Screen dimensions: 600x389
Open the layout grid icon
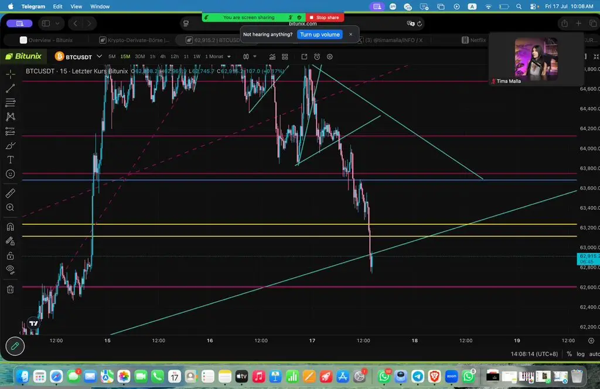click(285, 57)
